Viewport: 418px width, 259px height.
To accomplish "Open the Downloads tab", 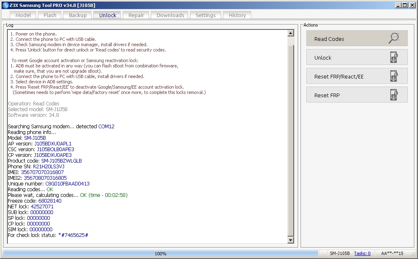I will [x=170, y=15].
